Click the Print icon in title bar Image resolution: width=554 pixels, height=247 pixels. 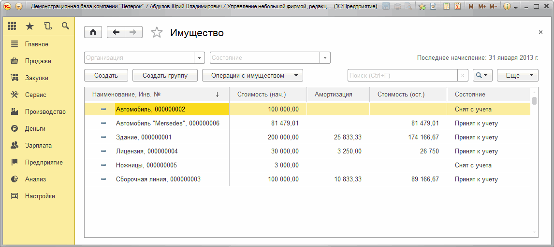tap(397, 6)
